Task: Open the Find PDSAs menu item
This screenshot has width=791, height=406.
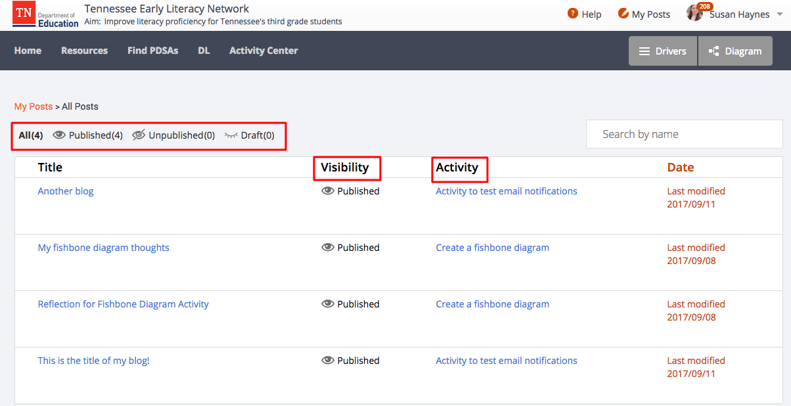Action: 152,51
